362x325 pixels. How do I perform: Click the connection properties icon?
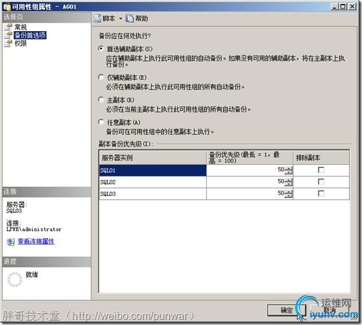click(x=10, y=242)
